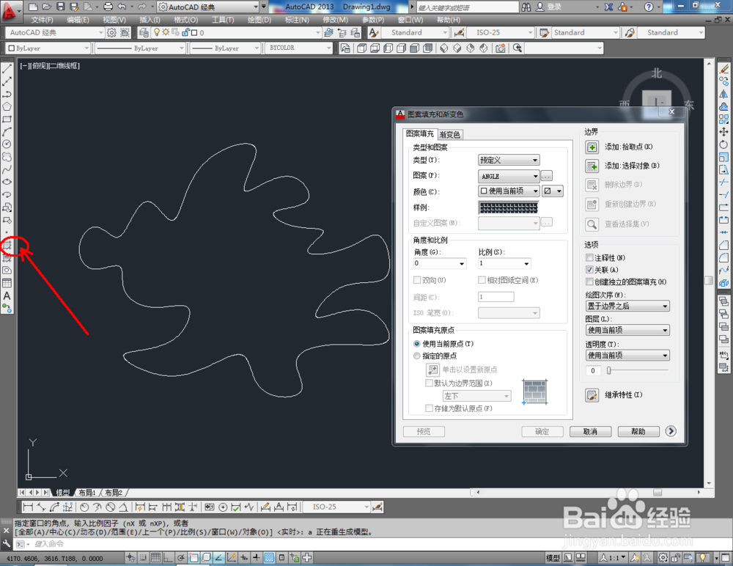Click Linear dimension tool in bottom toolbar

28,507
